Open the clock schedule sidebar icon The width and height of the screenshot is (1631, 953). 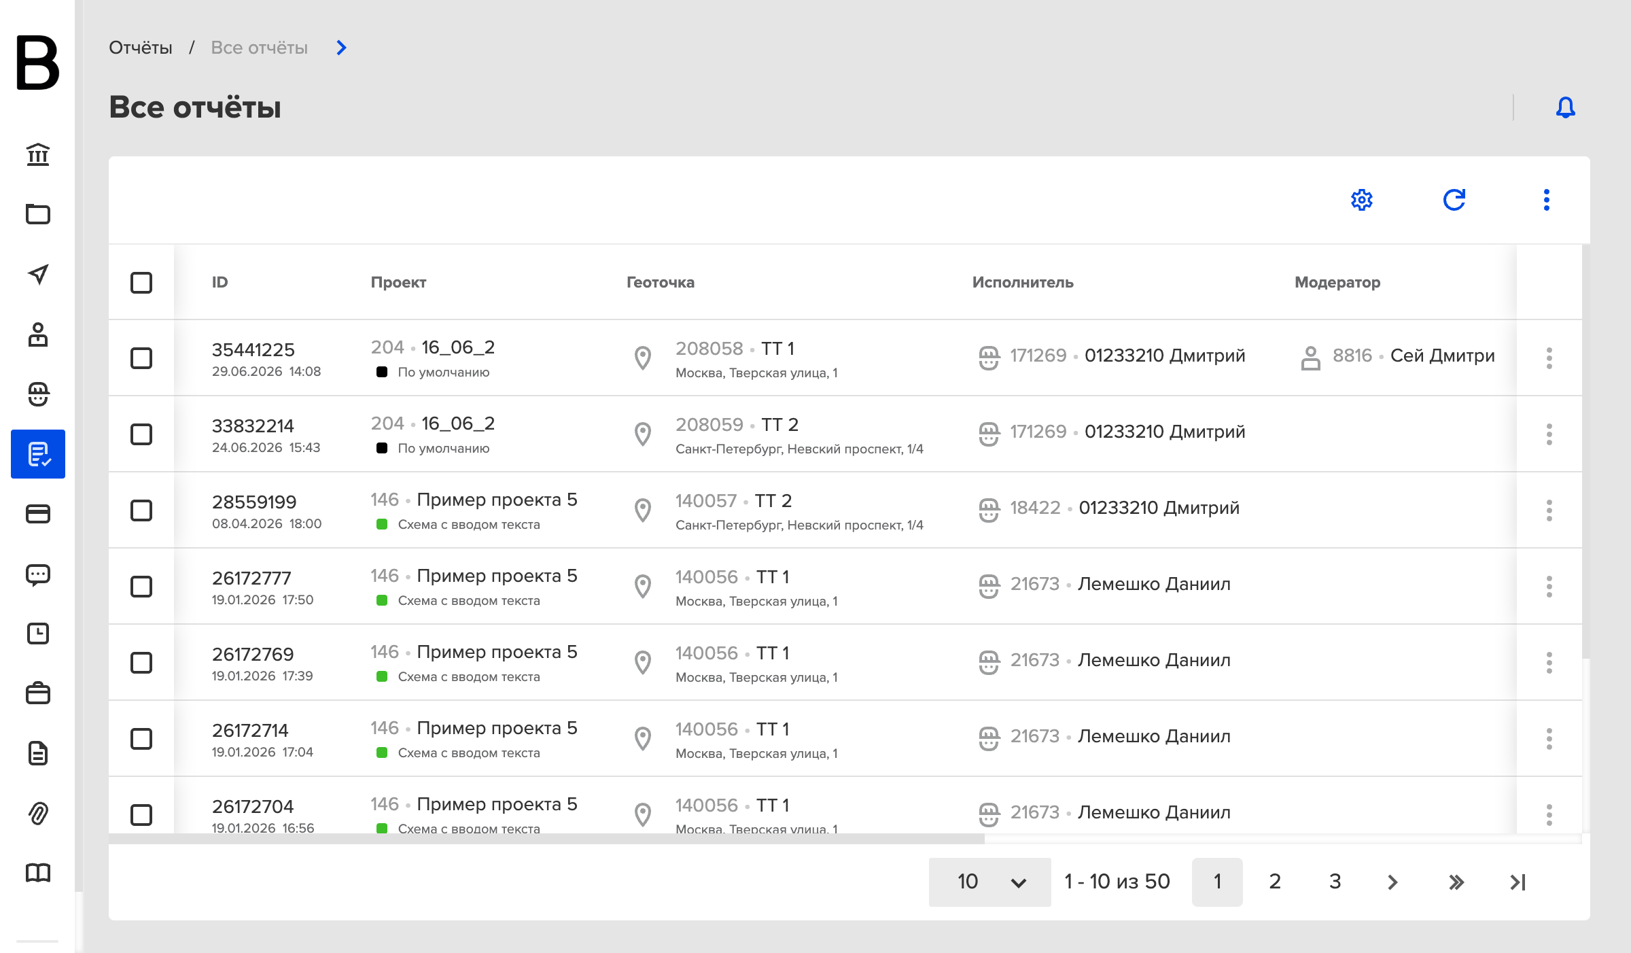tap(38, 634)
